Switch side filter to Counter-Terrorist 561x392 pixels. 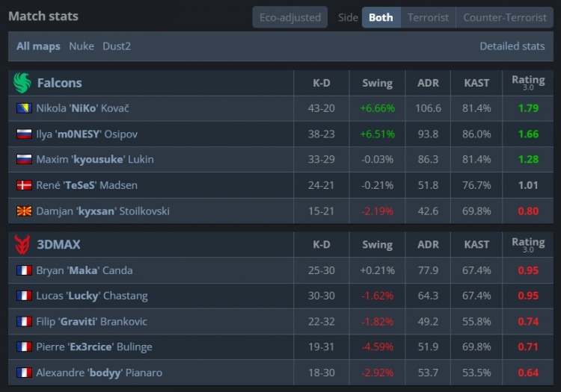tap(505, 17)
